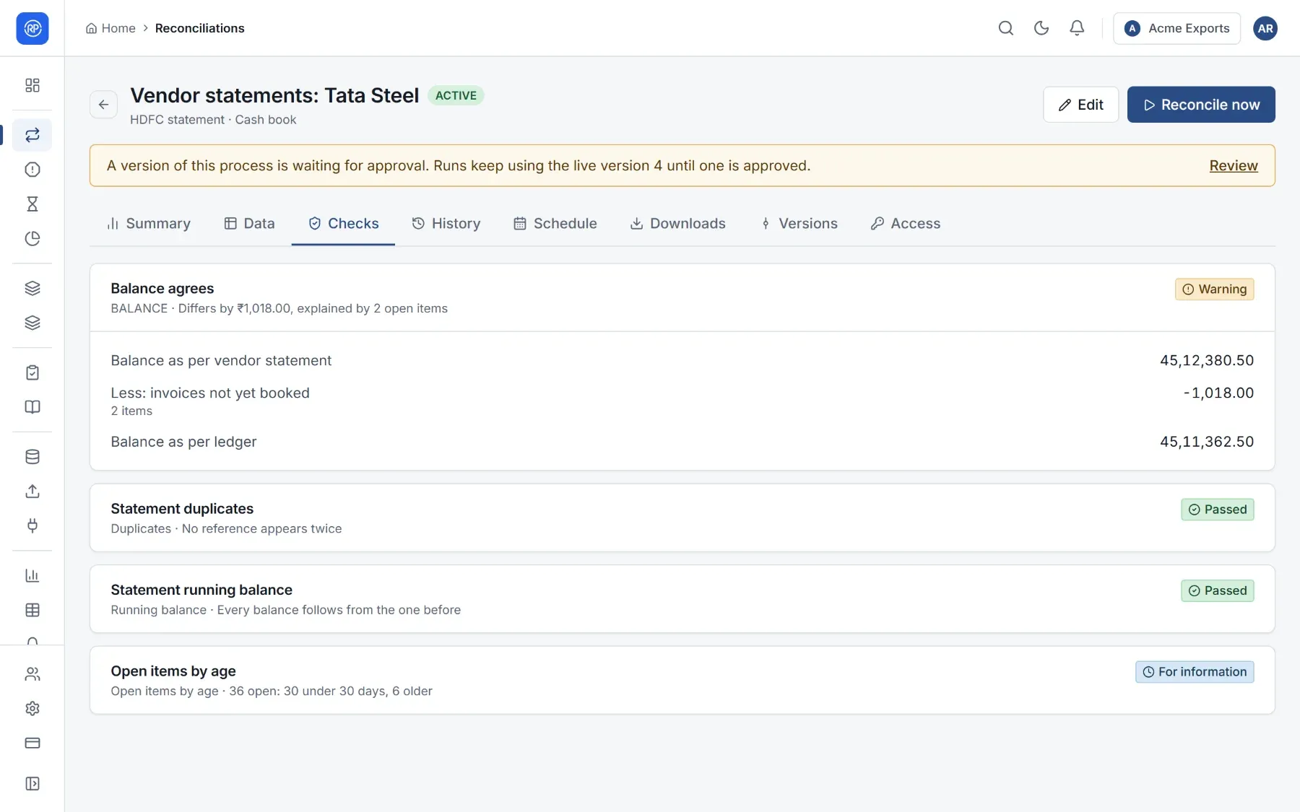Viewport: 1300px width, 812px height.
Task: Click the plug connector sidebar icon
Action: tap(32, 526)
